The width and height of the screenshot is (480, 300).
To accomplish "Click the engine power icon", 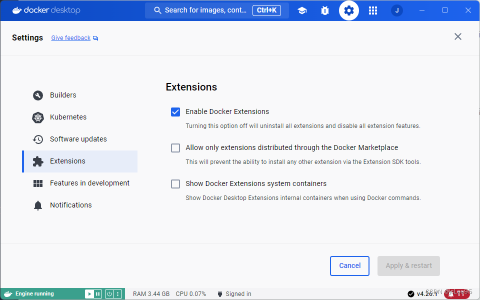I will click(x=109, y=294).
